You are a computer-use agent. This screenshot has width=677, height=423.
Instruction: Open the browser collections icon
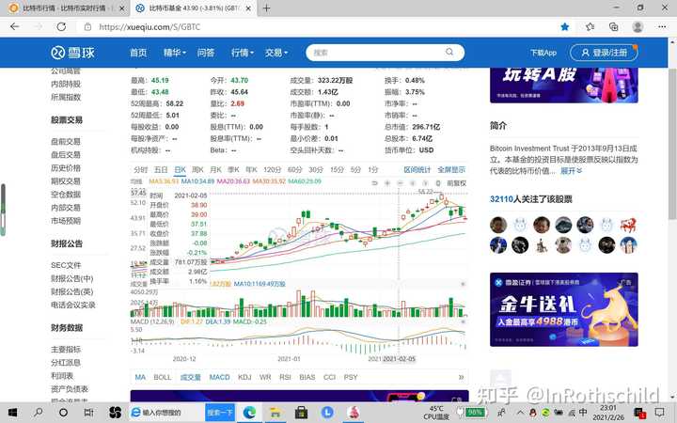click(613, 26)
